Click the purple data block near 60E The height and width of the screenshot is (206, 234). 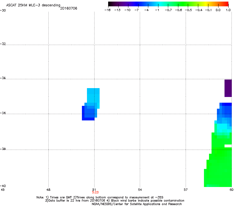click(x=228, y=88)
